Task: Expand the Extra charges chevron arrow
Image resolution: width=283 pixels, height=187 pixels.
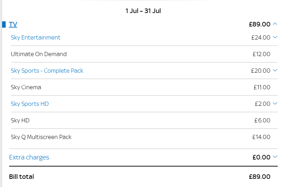Action: tap(275, 157)
